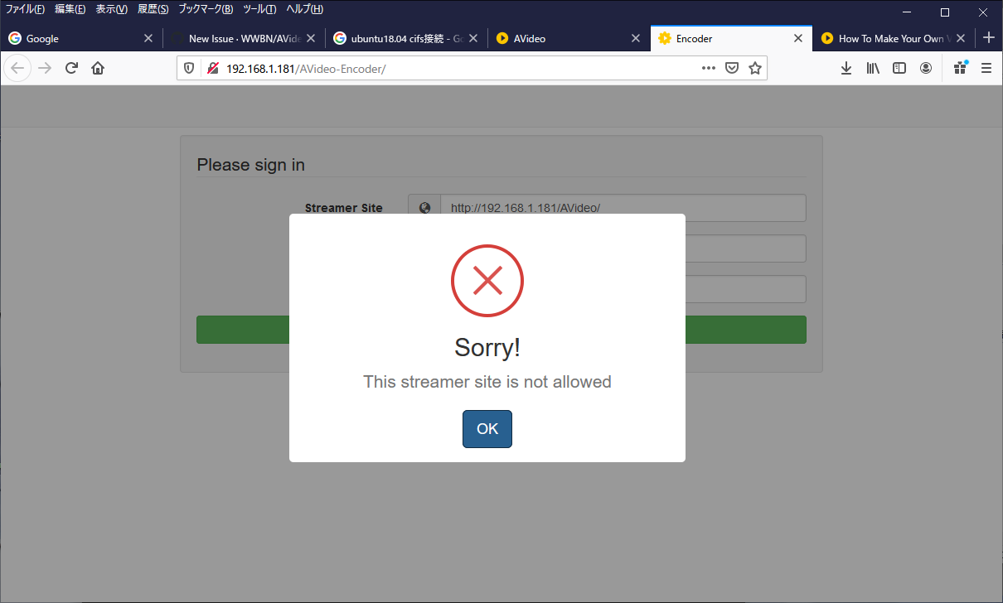Show insecure connection site info
1003x603 pixels.
click(213, 69)
